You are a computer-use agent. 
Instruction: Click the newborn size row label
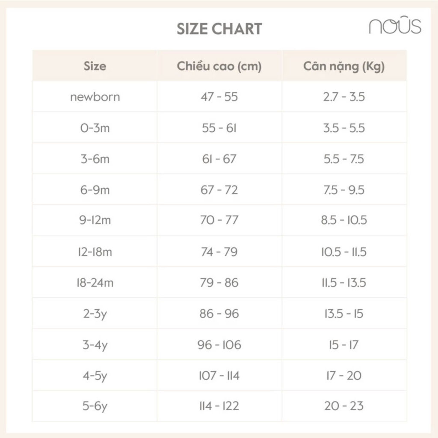pyautogui.click(x=95, y=97)
